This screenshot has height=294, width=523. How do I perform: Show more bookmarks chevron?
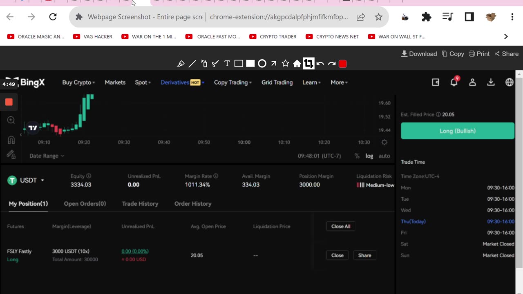pyautogui.click(x=506, y=37)
